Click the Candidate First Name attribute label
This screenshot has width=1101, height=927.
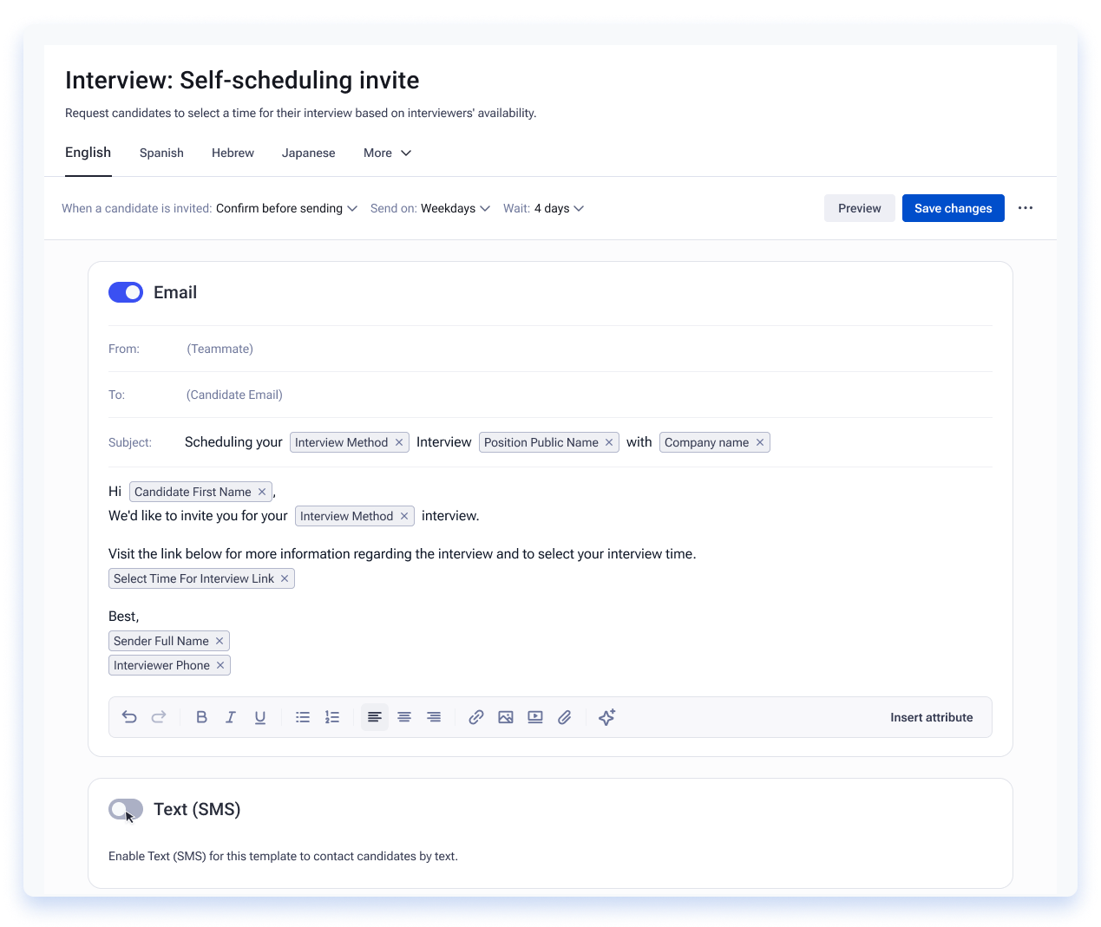[193, 492]
